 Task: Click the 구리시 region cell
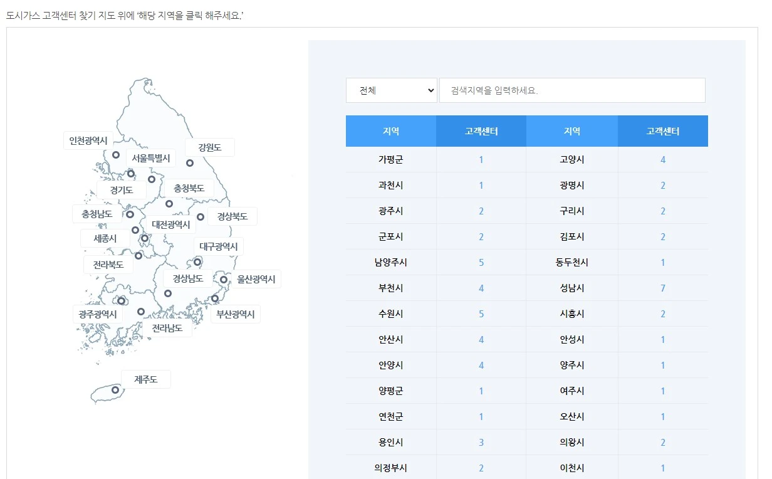pyautogui.click(x=572, y=211)
